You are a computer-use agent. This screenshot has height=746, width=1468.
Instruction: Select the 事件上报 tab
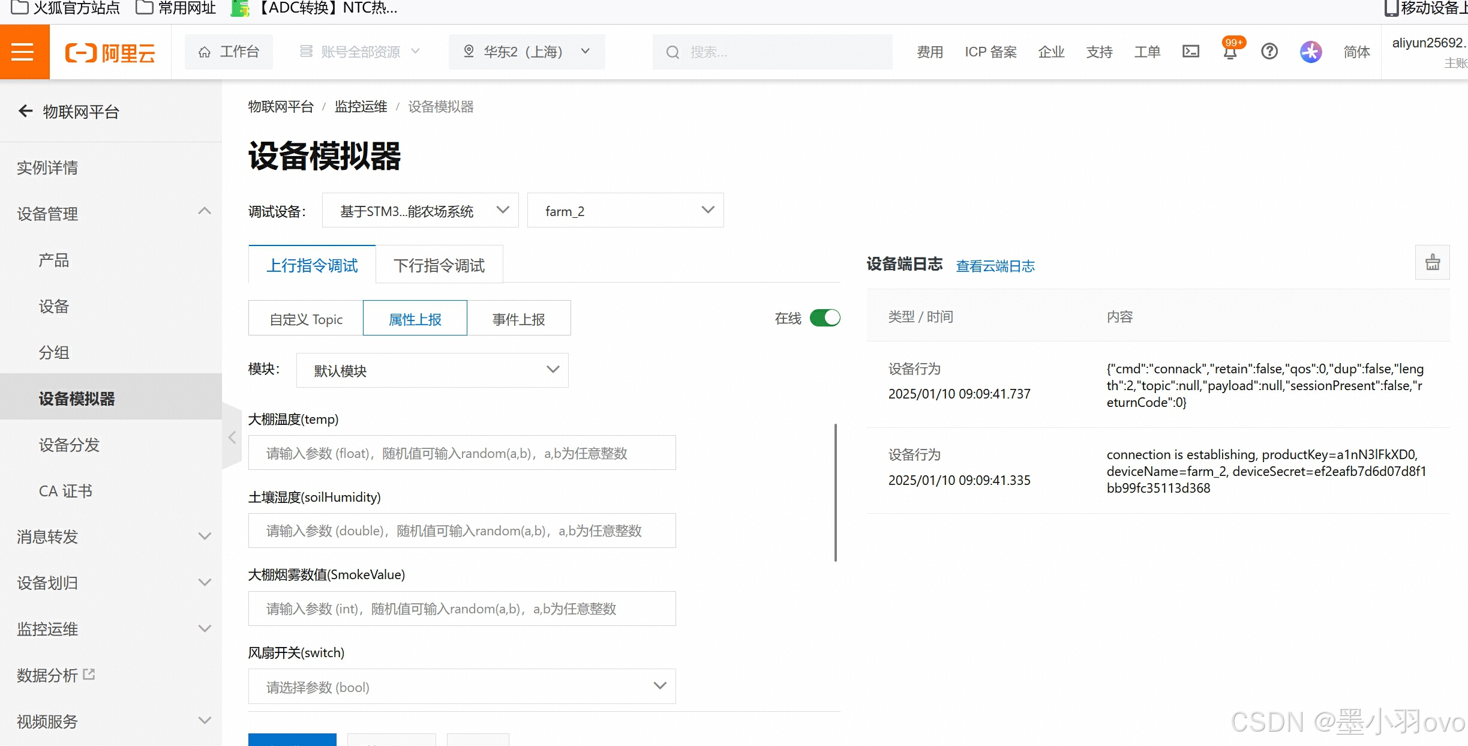click(518, 319)
